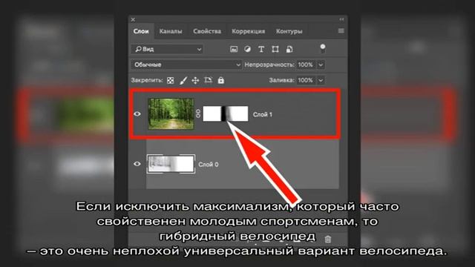Switch to the Коррекция tab

click(248, 31)
